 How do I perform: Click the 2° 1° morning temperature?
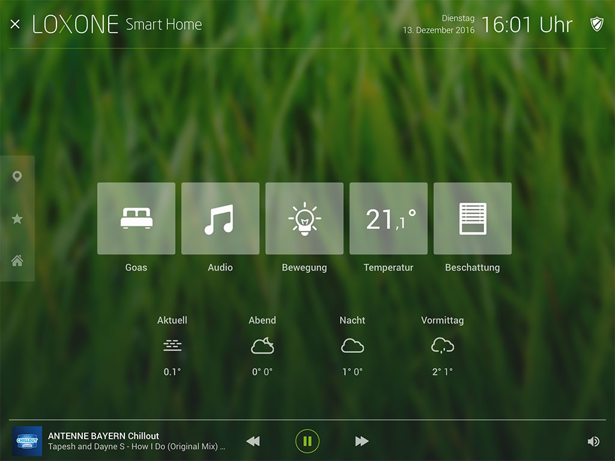(443, 372)
